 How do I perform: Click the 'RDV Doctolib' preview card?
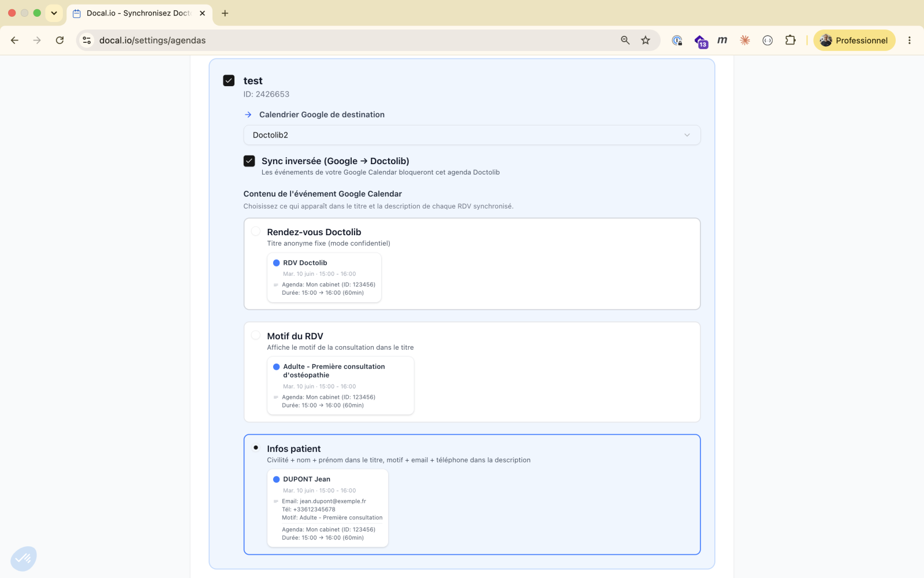324,277
